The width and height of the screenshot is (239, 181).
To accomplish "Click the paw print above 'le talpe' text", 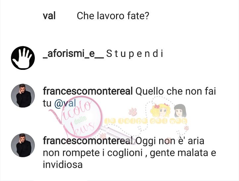I will 133,112.
